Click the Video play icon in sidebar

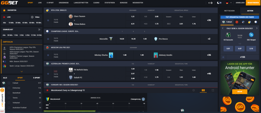[x=32, y=17]
